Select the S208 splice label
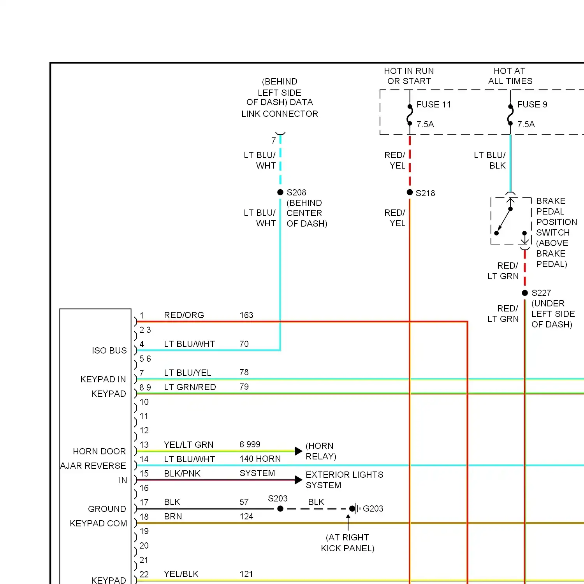Image resolution: width=584 pixels, height=584 pixels. pyautogui.click(x=296, y=192)
